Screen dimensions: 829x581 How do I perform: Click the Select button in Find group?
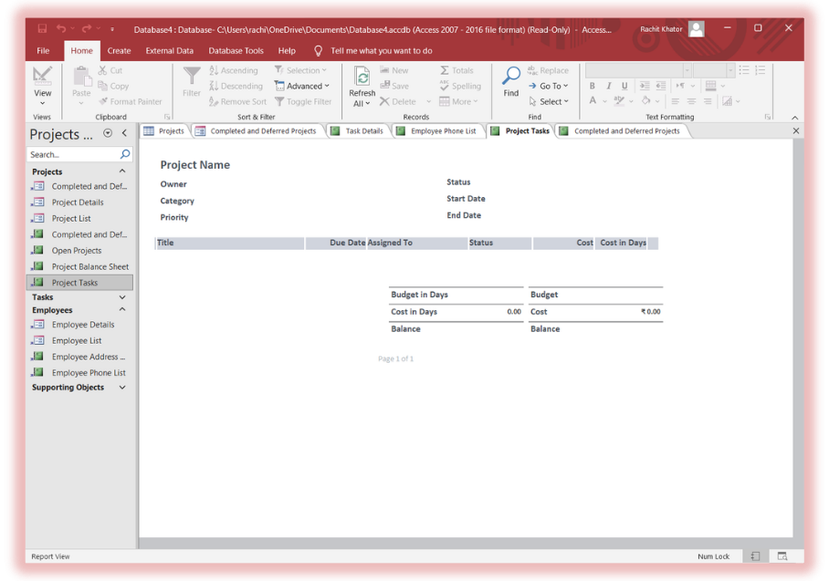coord(551,101)
